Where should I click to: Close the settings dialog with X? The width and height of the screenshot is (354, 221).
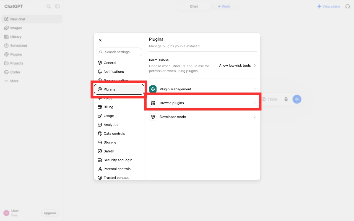100,40
